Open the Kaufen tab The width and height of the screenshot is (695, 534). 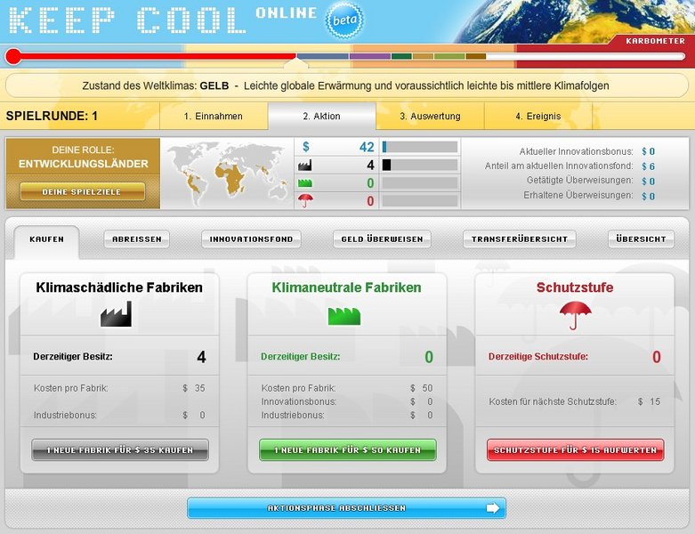(46, 239)
